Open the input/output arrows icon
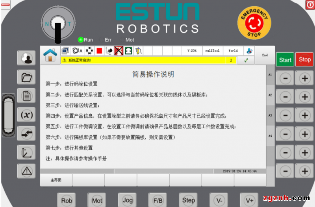 pyautogui.click(x=26, y=133)
